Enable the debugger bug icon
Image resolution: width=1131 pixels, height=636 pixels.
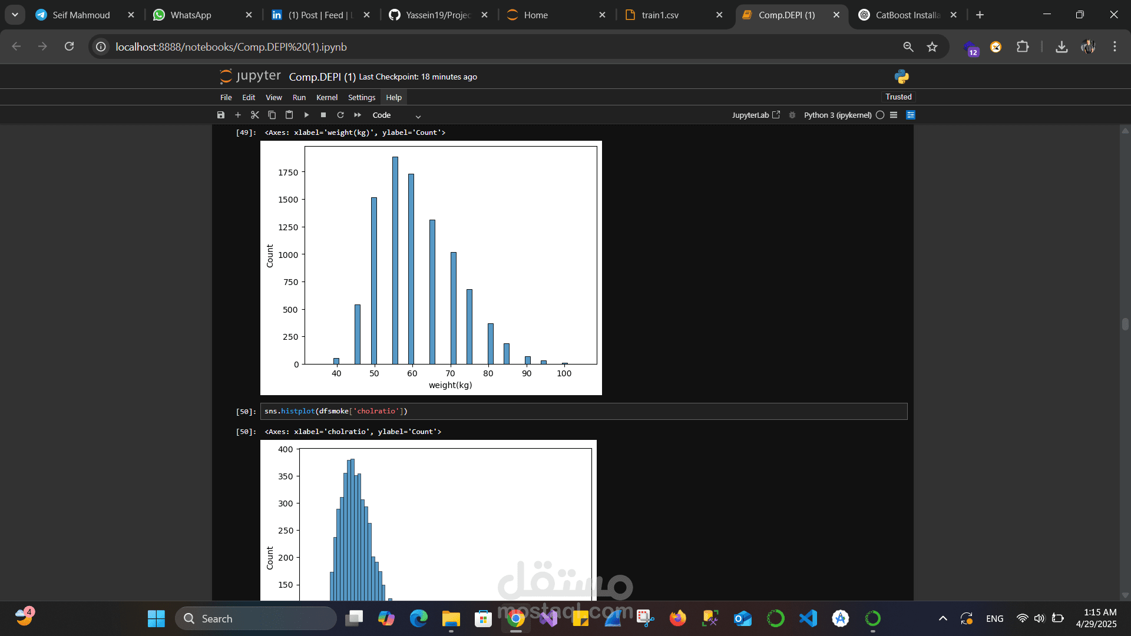[792, 115]
